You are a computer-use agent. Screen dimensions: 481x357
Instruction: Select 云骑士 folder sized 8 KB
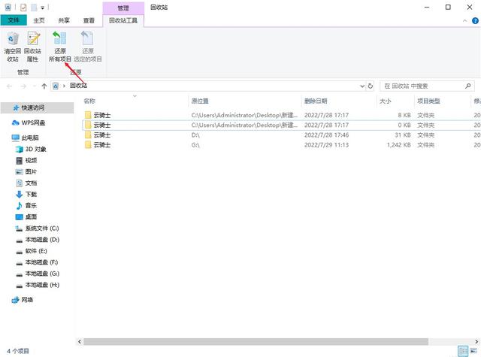tap(102, 115)
